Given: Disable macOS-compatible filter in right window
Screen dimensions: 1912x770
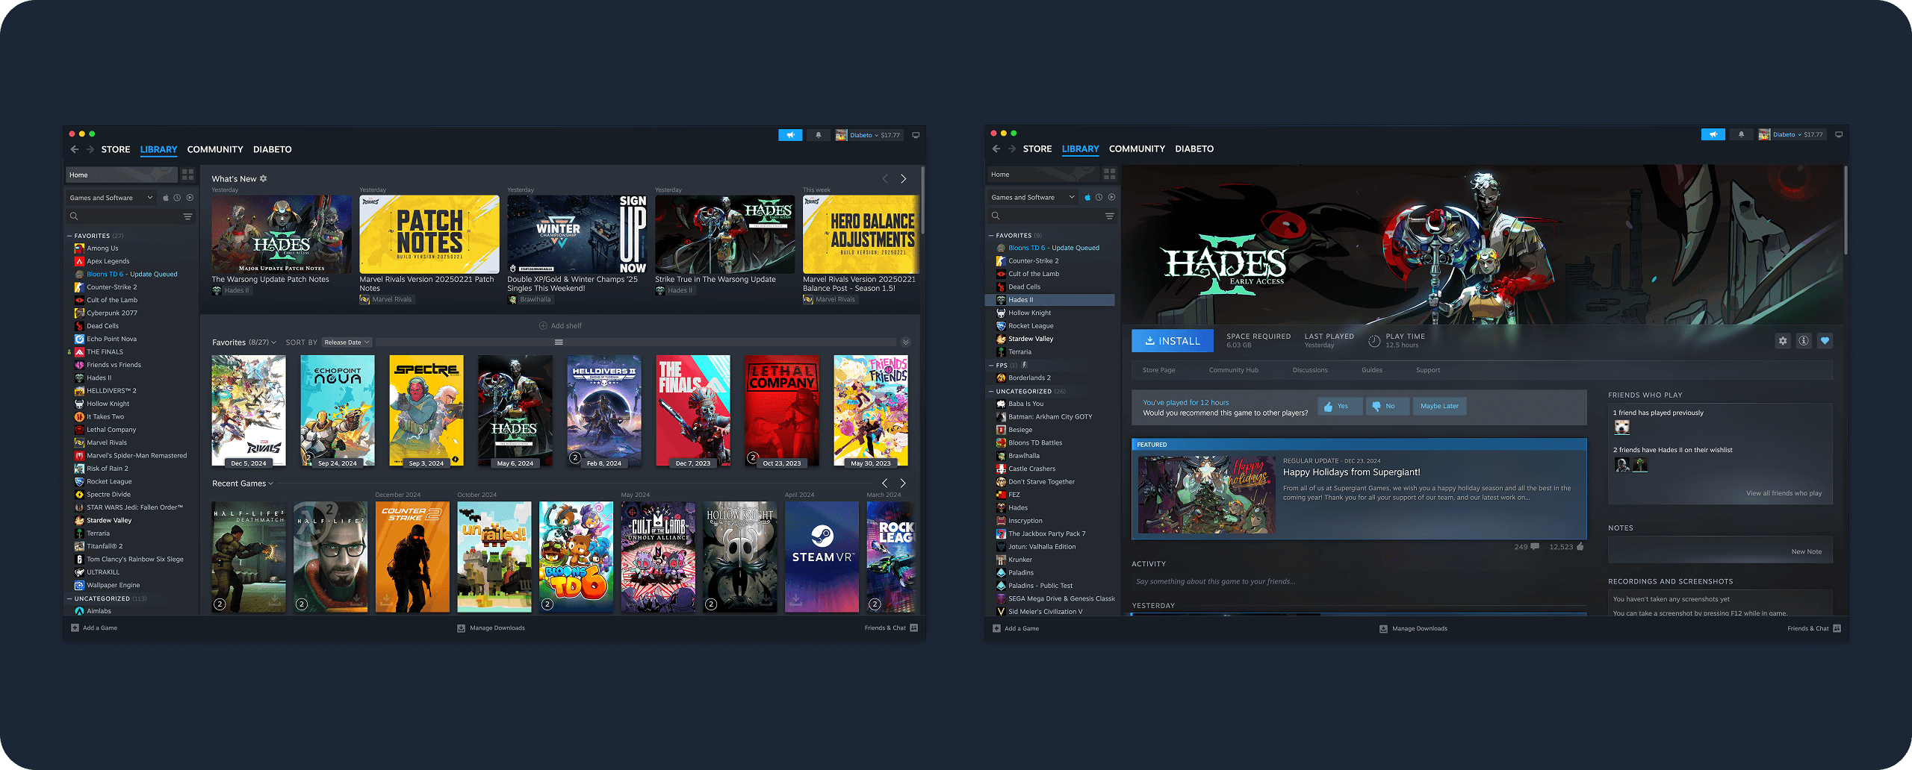Looking at the screenshot, I should [1088, 197].
